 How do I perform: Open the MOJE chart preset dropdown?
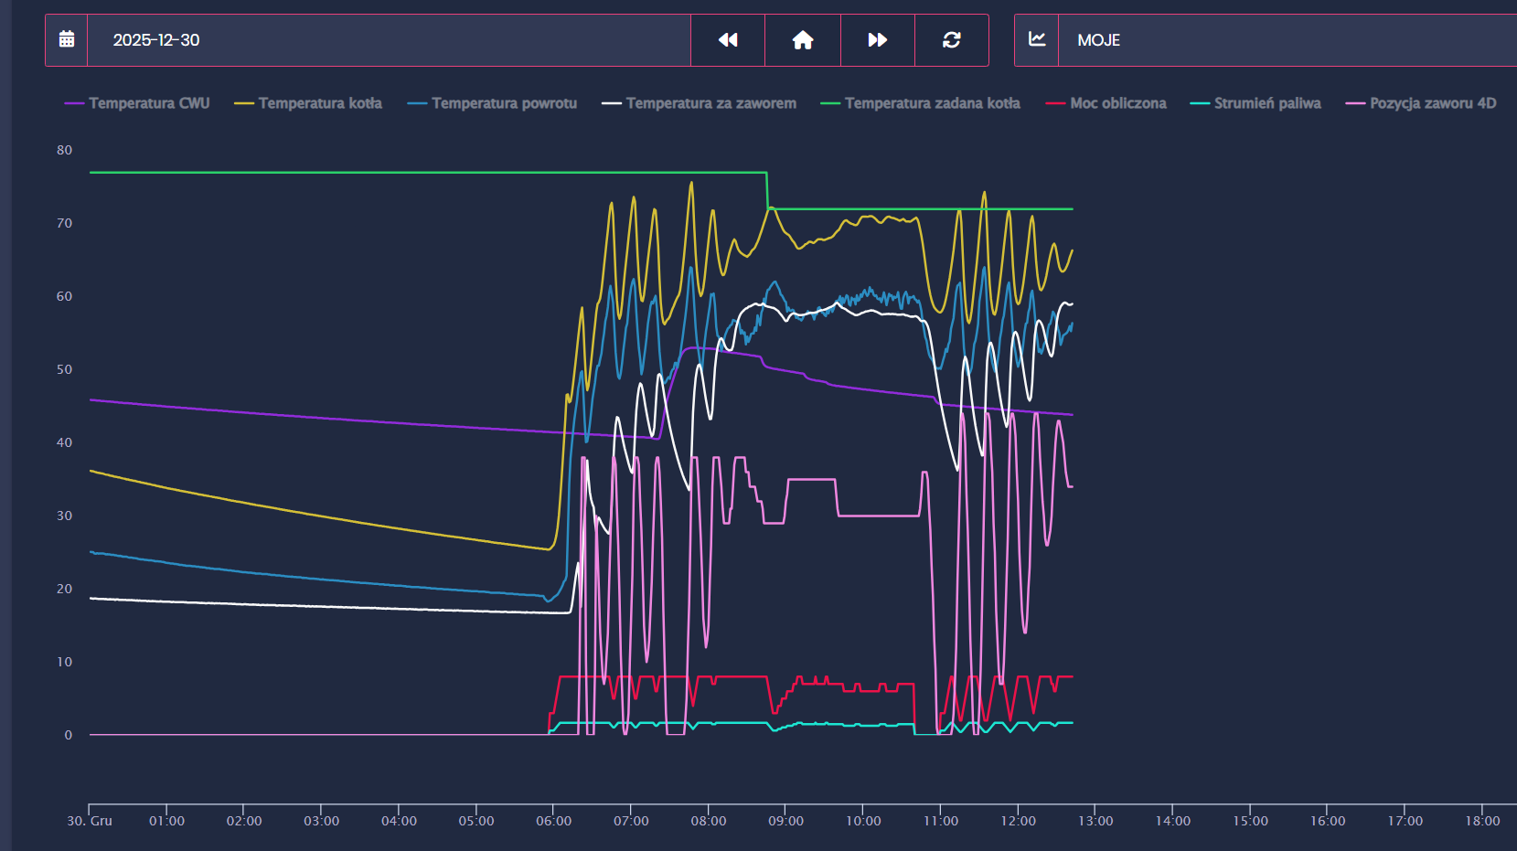(1280, 40)
